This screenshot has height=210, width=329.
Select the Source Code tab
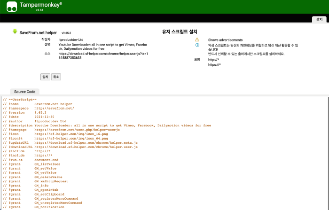(25, 92)
